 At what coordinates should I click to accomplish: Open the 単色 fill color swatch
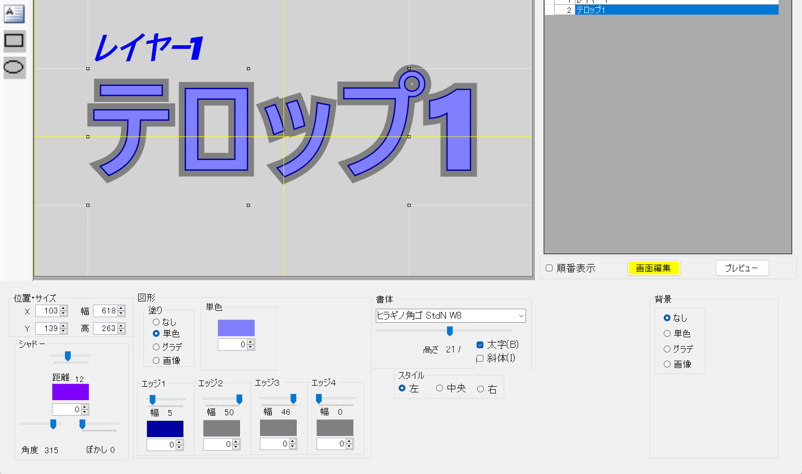coord(236,328)
